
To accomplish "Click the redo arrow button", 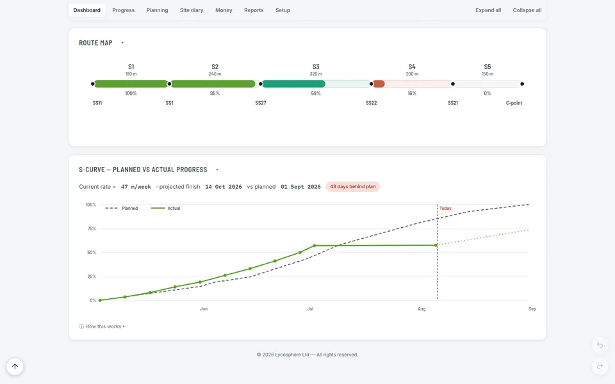I will click(600, 366).
